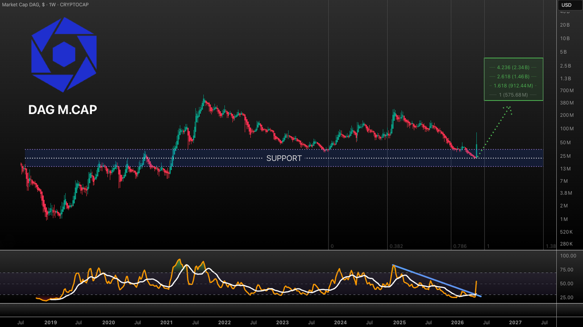
Task: Click the 4.236 (2.34B) Fibonacci level
Action: point(514,68)
